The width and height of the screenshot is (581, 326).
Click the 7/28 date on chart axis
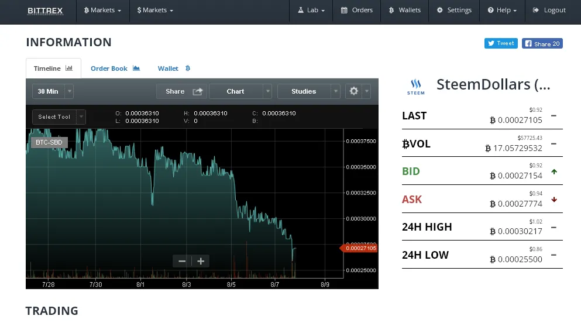pos(49,284)
